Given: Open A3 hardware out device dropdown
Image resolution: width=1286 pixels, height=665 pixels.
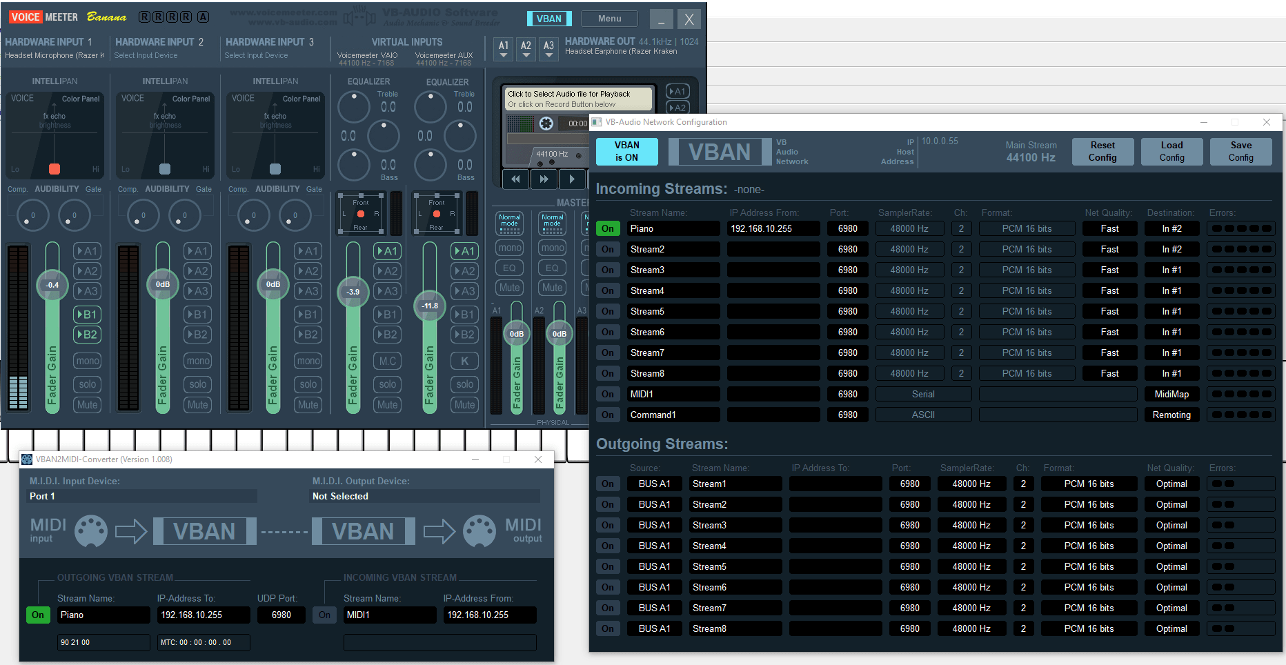Looking at the screenshot, I should [x=548, y=48].
